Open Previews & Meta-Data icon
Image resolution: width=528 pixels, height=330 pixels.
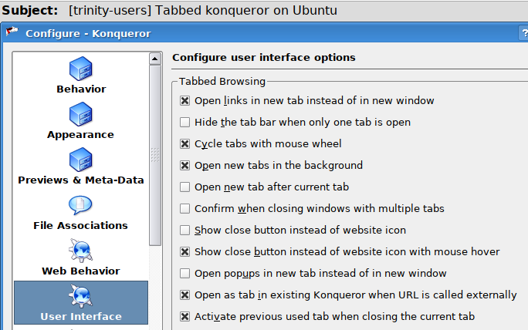pyautogui.click(x=81, y=160)
